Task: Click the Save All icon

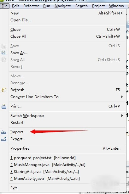Action: pos(4,60)
